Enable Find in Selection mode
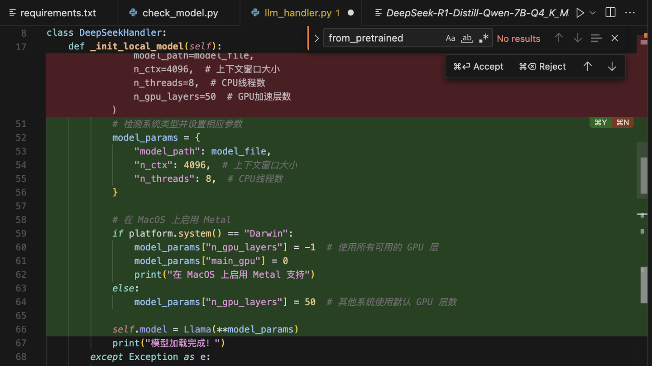This screenshot has height=366, width=652. tap(596, 38)
